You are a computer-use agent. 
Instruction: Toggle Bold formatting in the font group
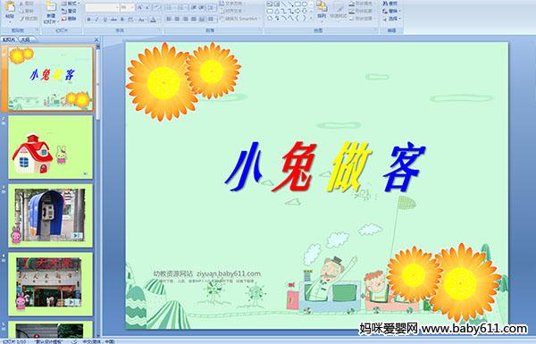(x=88, y=20)
